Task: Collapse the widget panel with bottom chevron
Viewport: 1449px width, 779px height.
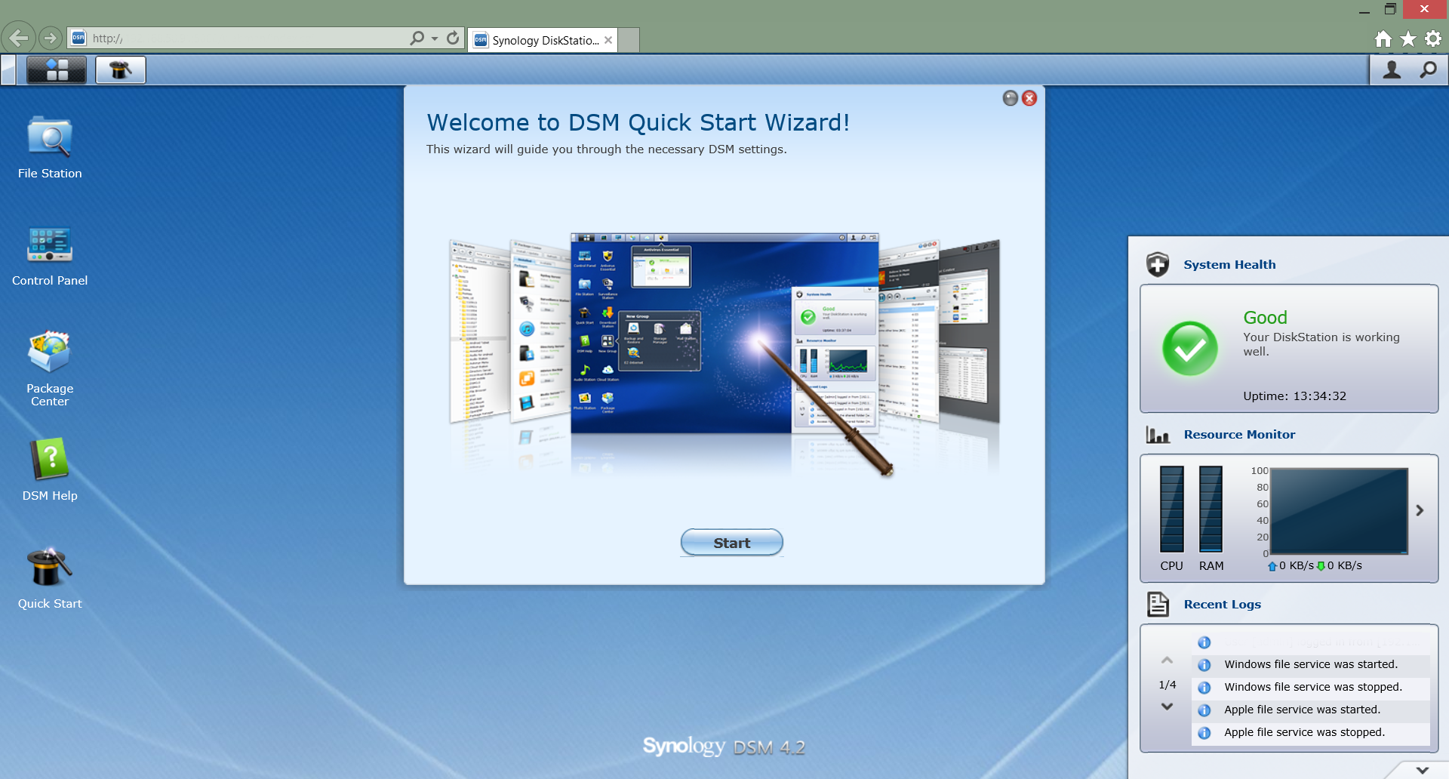Action: [x=1423, y=770]
